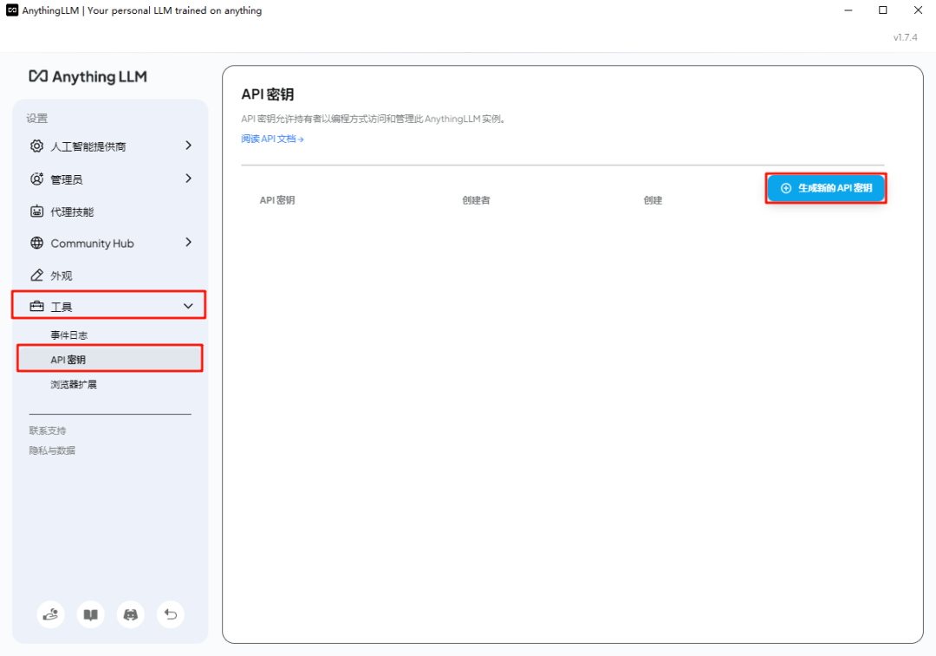
Task: Maximize the AnythingLLM window
Action: (x=883, y=10)
